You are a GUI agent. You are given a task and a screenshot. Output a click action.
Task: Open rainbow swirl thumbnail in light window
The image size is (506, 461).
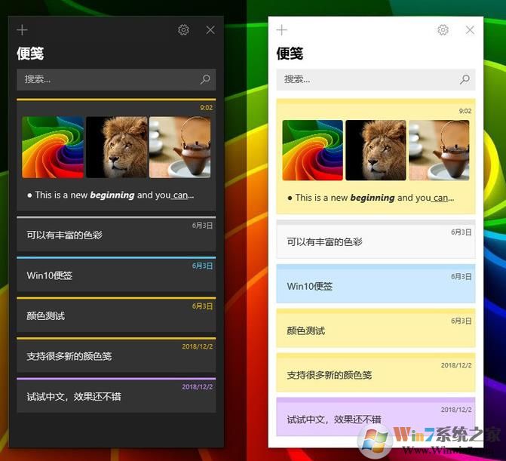point(312,150)
